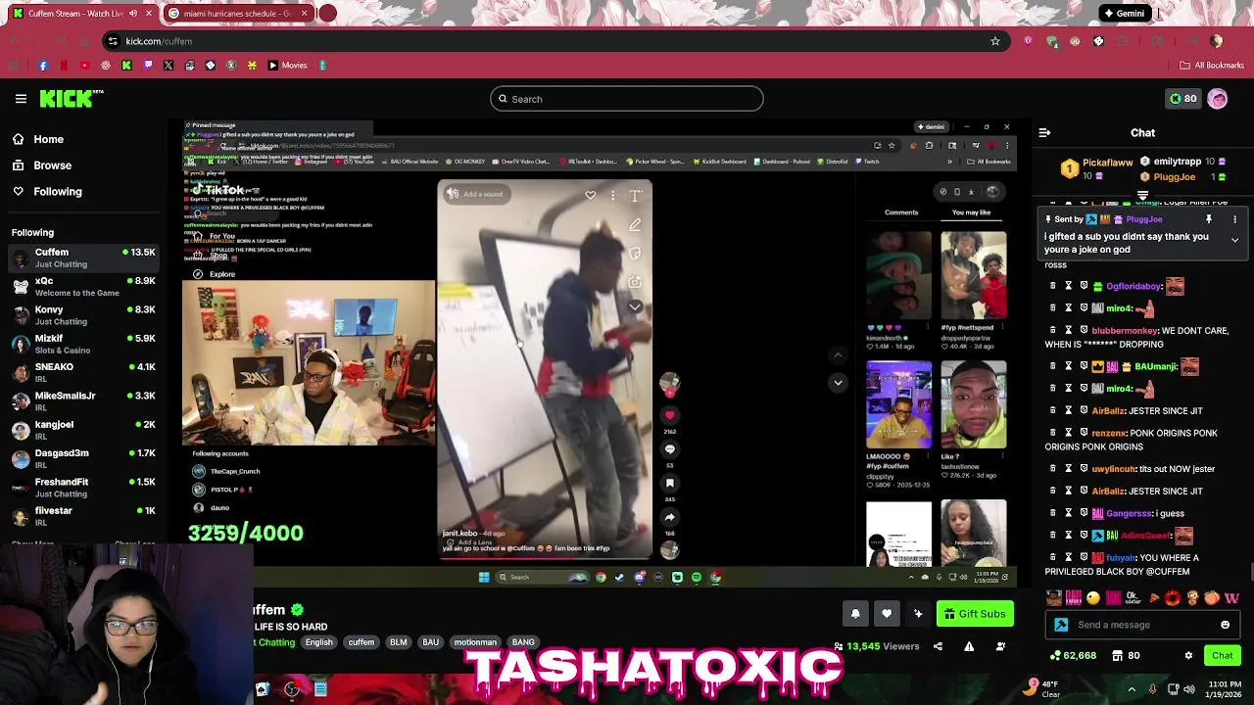1254x705 pixels.
Task: Click the Ogfloridaboy username in chat
Action: tap(1133, 287)
